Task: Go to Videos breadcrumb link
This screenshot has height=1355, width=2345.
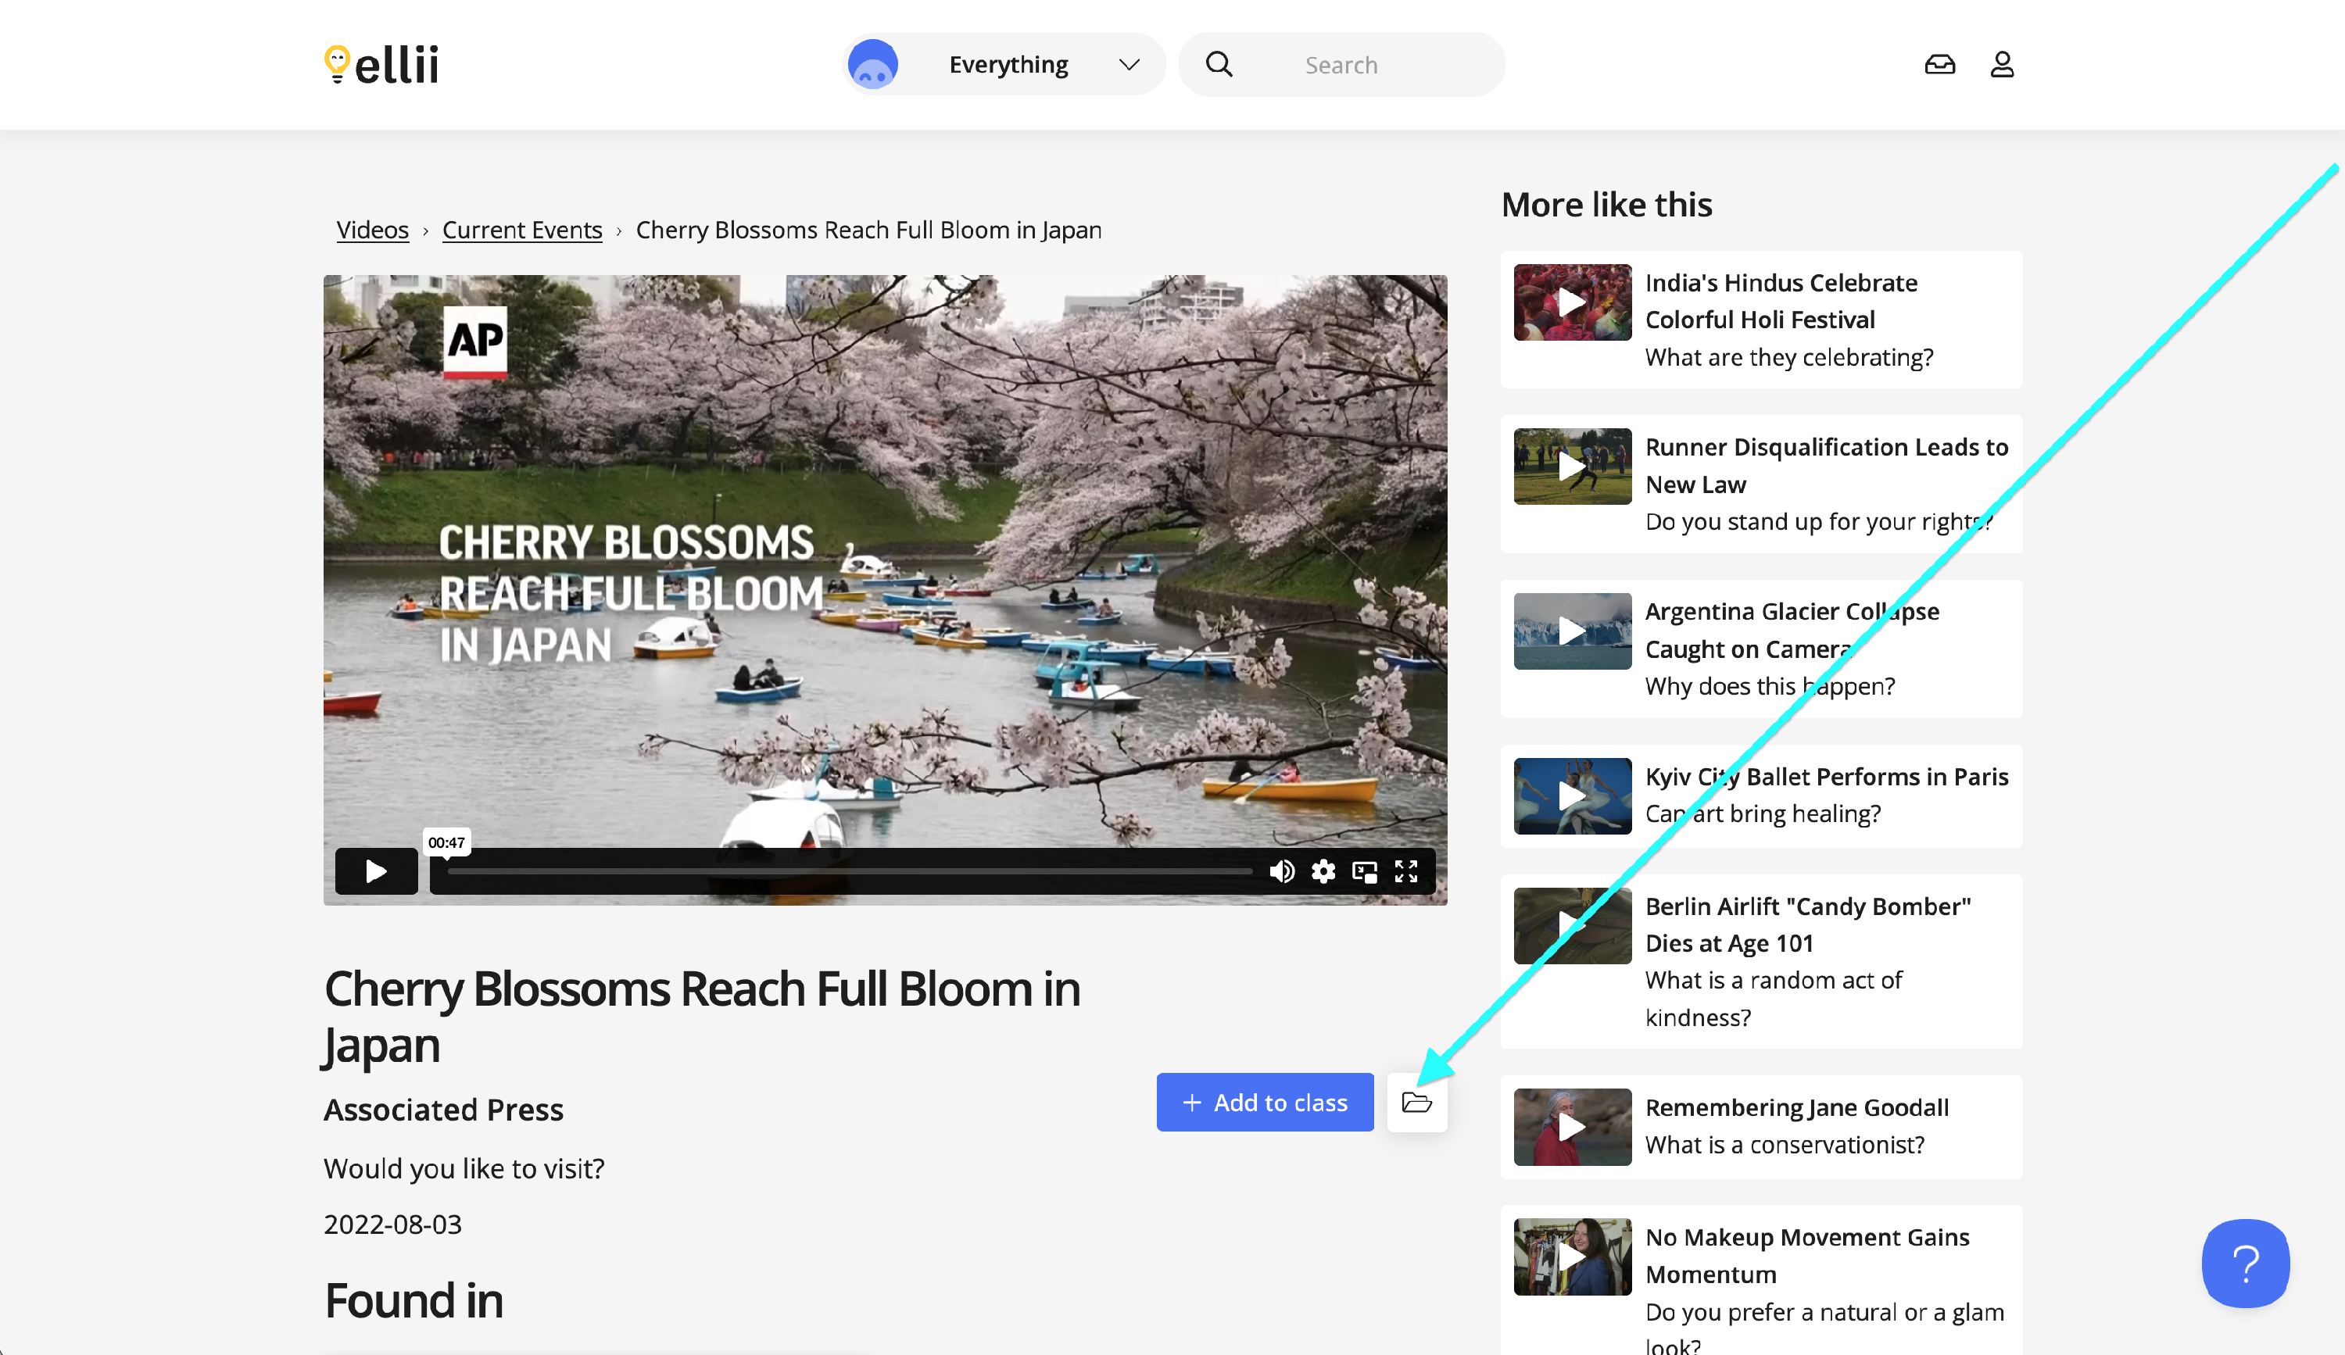Action: click(x=372, y=230)
